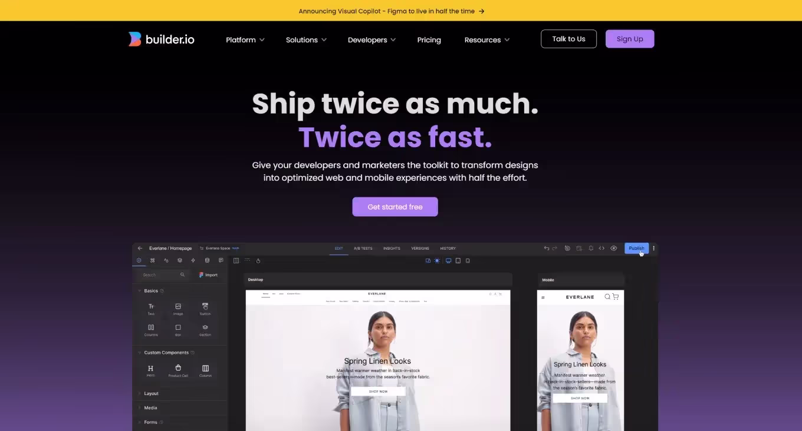802x431 pixels.
Task: Click the Hero custom component icon
Action: [x=150, y=369]
